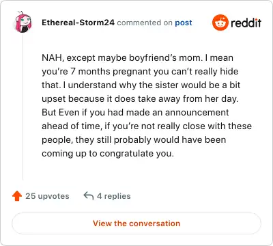Open the original post link
Image resolution: width=273 pixels, height=246 pixels.
tap(184, 23)
